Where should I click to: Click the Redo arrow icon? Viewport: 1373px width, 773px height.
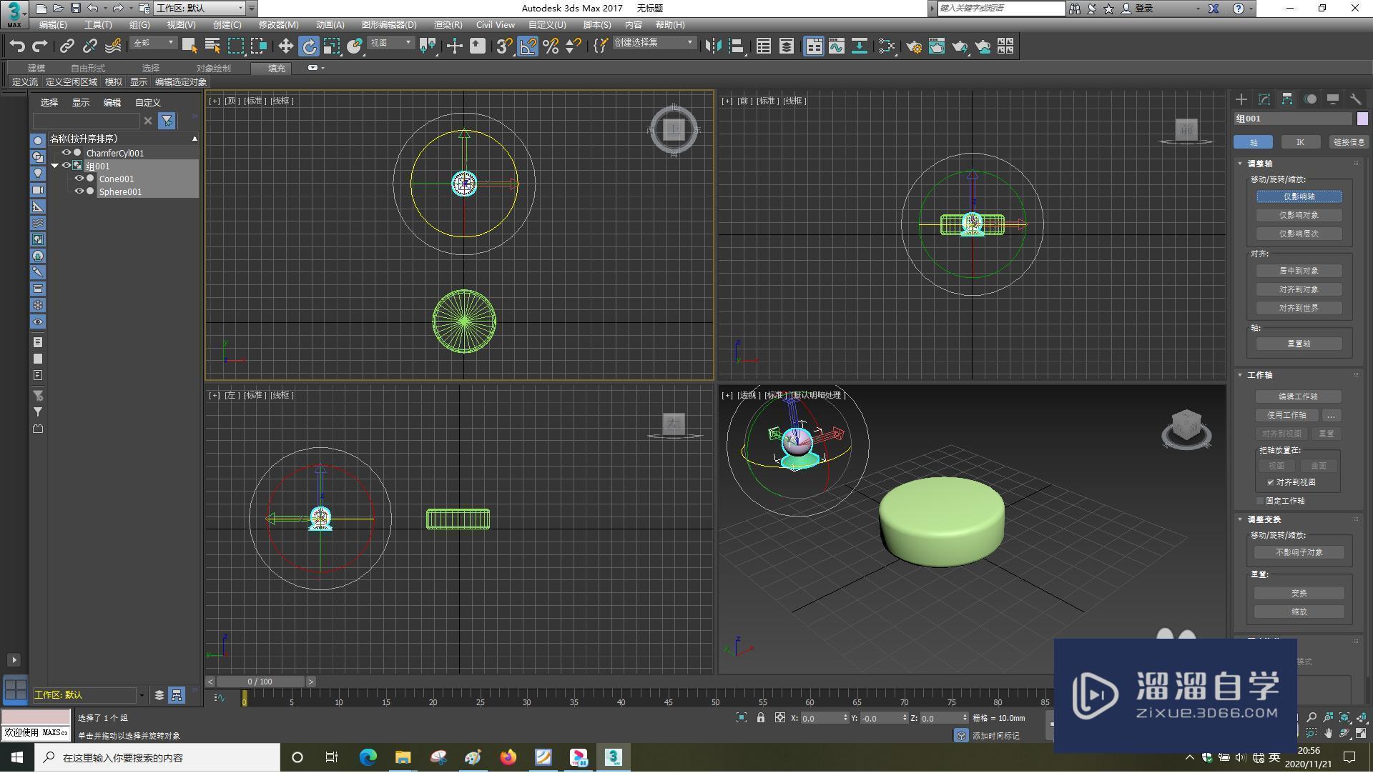(x=40, y=46)
